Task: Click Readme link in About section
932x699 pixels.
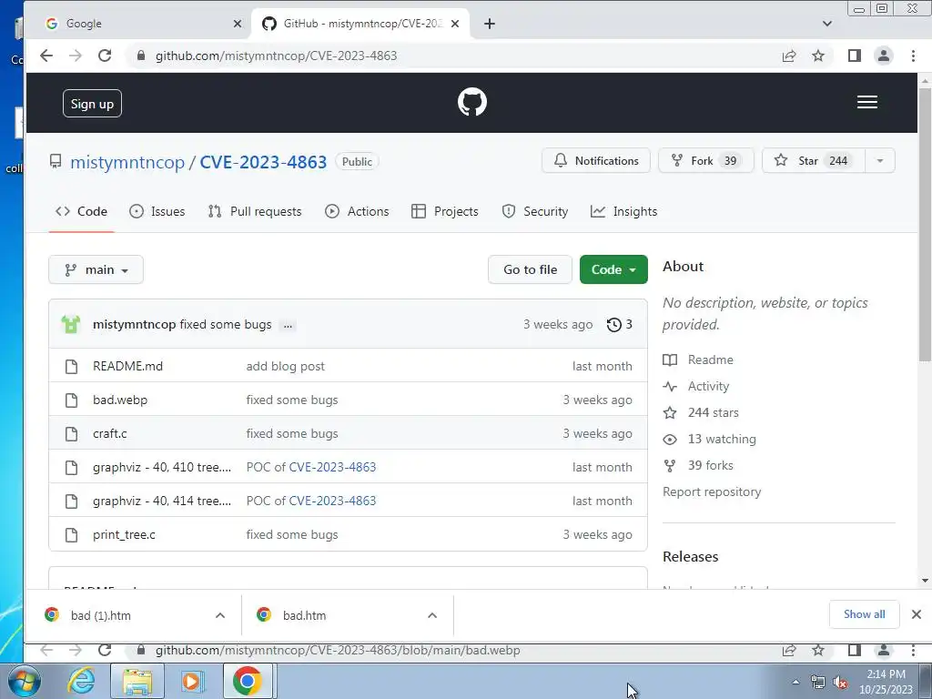Action: coord(710,360)
